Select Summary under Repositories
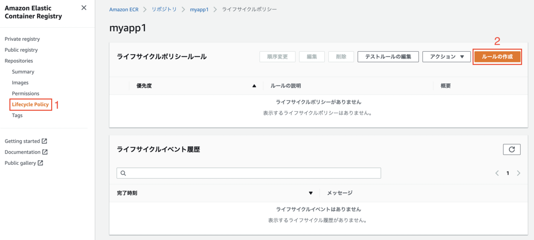This screenshot has height=240, width=534. [23, 72]
